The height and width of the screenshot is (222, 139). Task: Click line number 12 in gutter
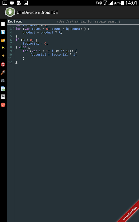pyautogui.click(x=10, y=62)
